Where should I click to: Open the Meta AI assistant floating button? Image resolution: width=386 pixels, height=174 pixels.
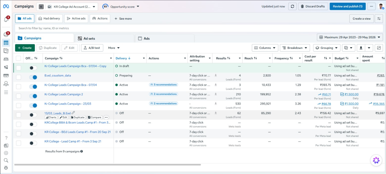click(x=376, y=160)
